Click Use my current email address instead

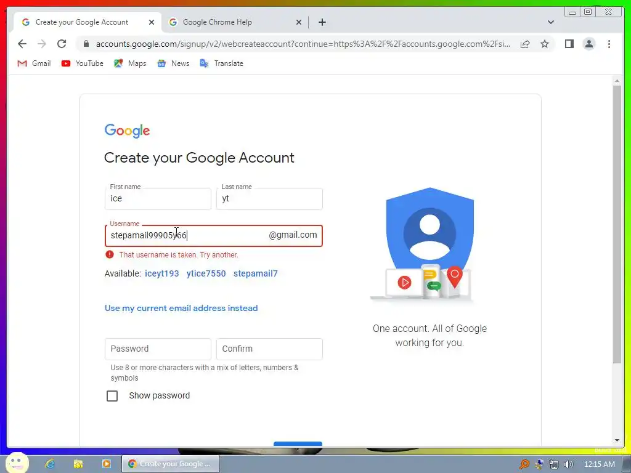coord(181,308)
